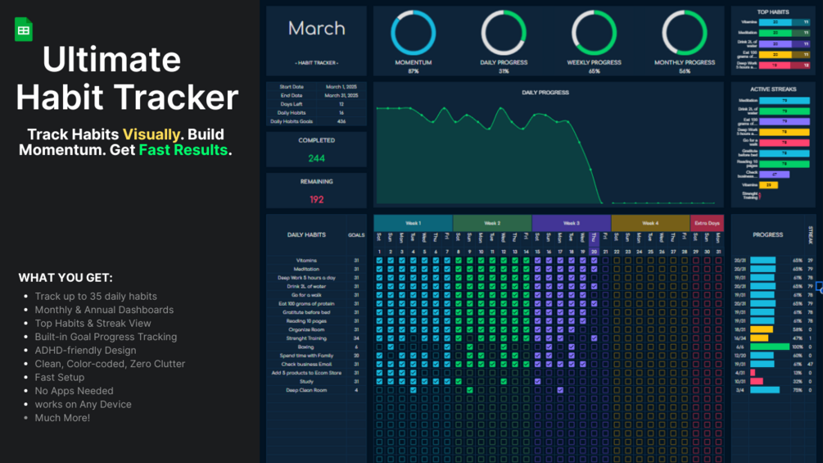823x463 pixels.
Task: Uncheck Boxing checkbox on day 2
Action: [391, 347]
